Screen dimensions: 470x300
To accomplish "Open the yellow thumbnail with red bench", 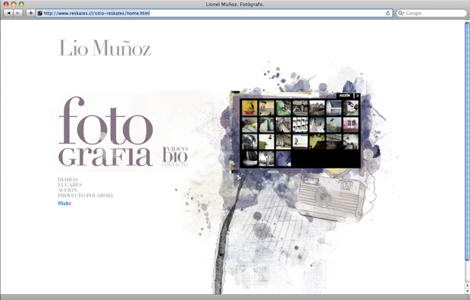I will [x=249, y=108].
